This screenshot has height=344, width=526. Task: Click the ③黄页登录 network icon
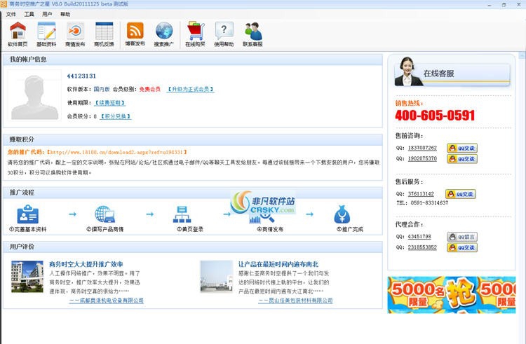coord(182,214)
